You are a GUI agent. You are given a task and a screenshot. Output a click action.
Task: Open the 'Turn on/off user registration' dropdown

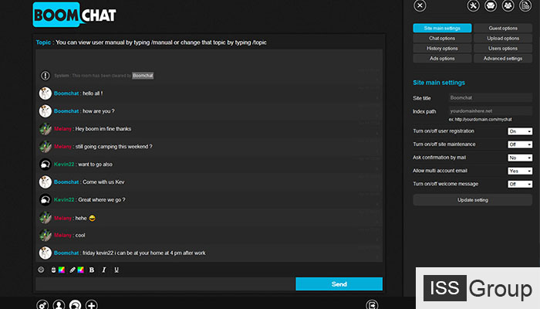tap(520, 131)
